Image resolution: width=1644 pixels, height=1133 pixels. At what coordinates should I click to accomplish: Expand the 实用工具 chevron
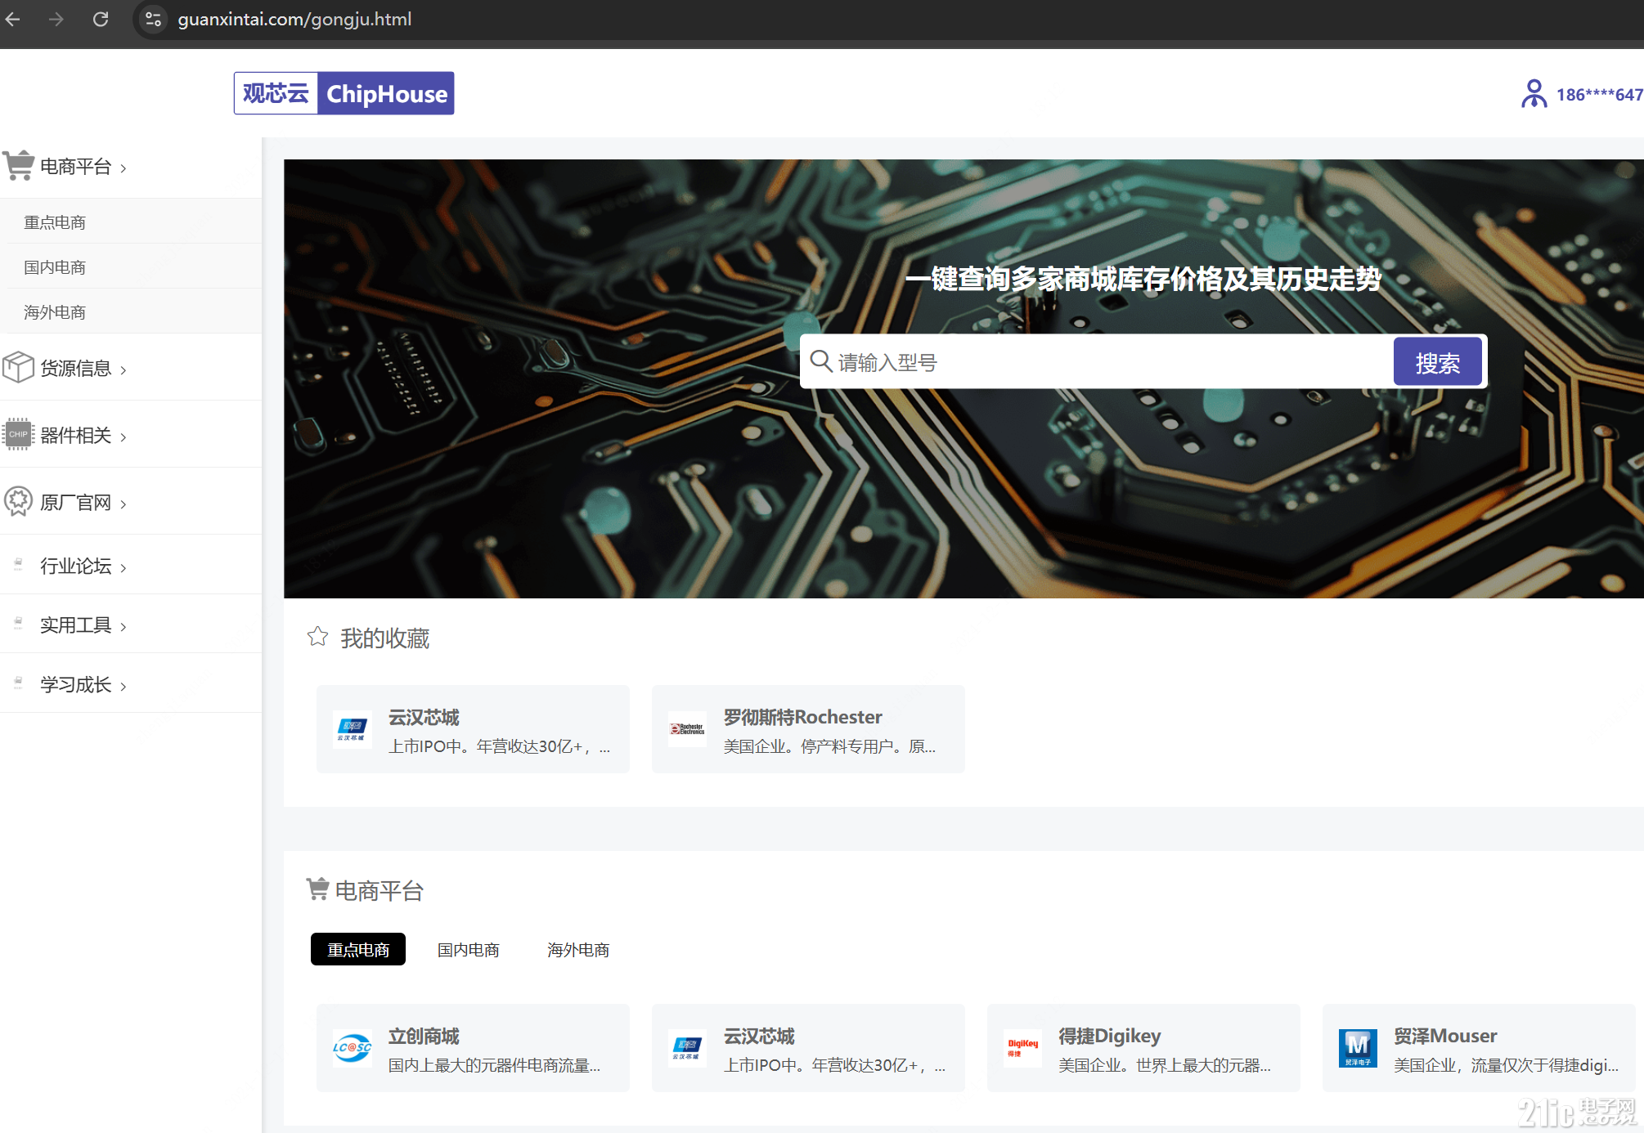pos(124,627)
